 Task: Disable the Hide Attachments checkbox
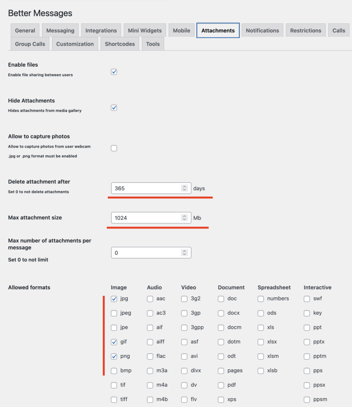pyautogui.click(x=114, y=108)
